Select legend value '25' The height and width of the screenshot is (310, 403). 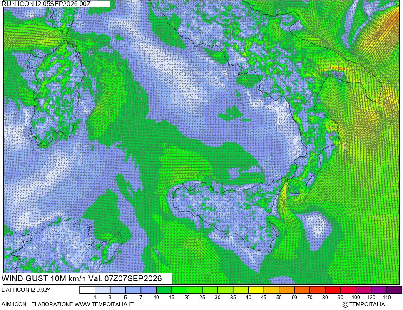pyautogui.click(x=202, y=298)
